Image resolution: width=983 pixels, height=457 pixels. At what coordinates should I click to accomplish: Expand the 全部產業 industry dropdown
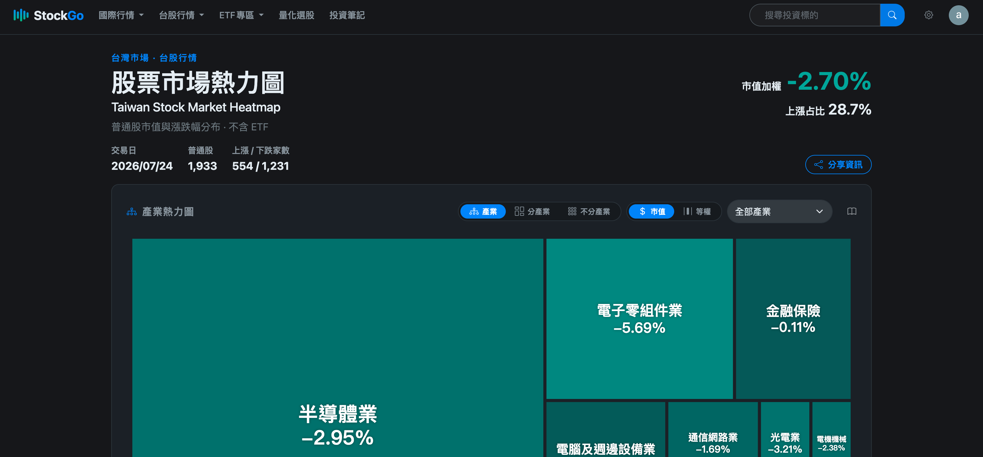click(779, 211)
